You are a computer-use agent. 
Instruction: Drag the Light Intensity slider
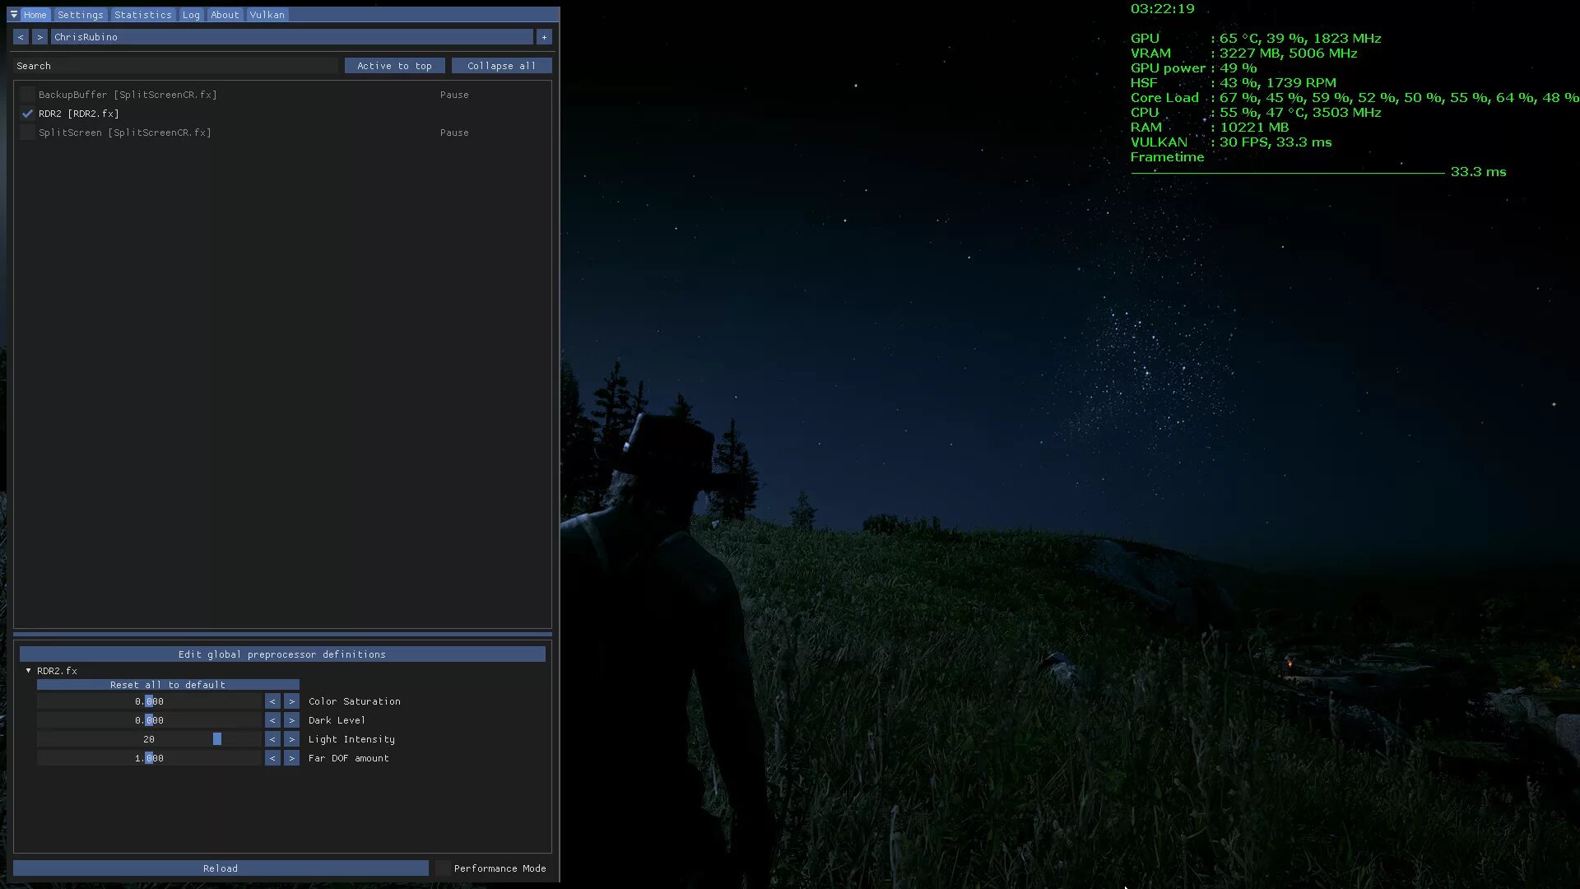tap(216, 738)
